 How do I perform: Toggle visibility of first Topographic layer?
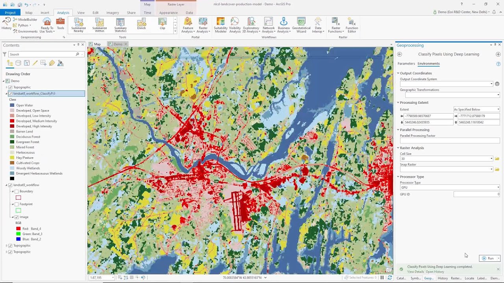click(10, 87)
